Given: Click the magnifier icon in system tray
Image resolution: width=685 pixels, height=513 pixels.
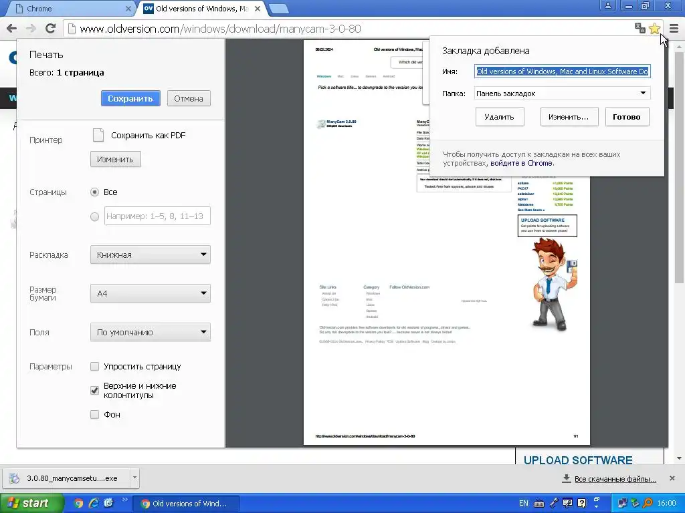Looking at the screenshot, I should click(648, 504).
